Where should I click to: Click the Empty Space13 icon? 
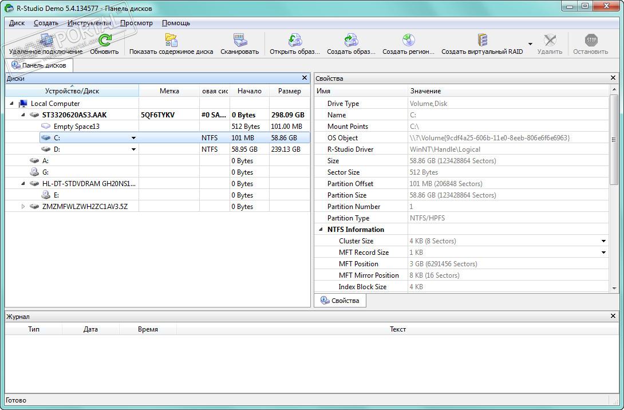click(46, 127)
